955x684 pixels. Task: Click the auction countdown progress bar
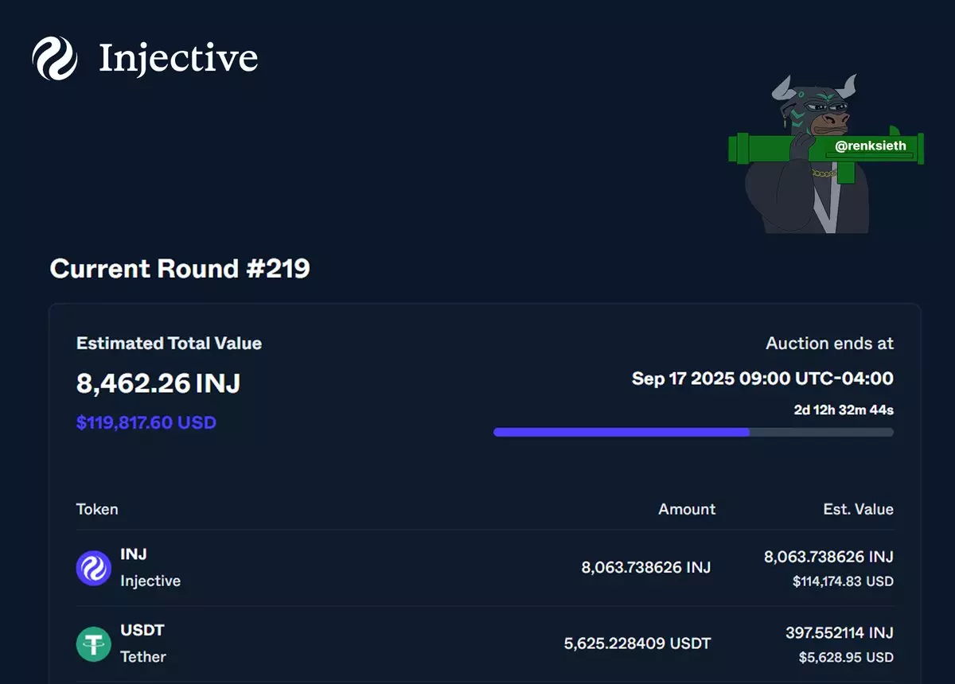click(693, 432)
